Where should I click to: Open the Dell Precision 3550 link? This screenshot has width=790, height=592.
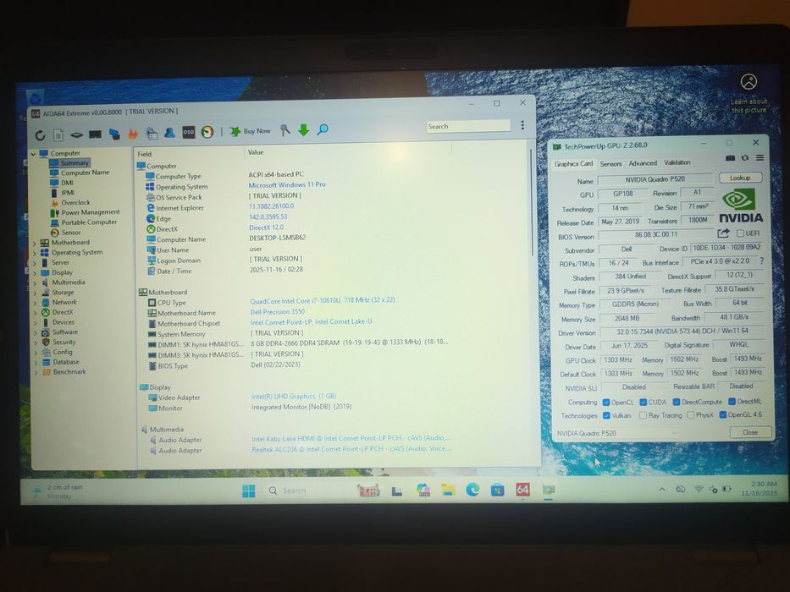[277, 312]
